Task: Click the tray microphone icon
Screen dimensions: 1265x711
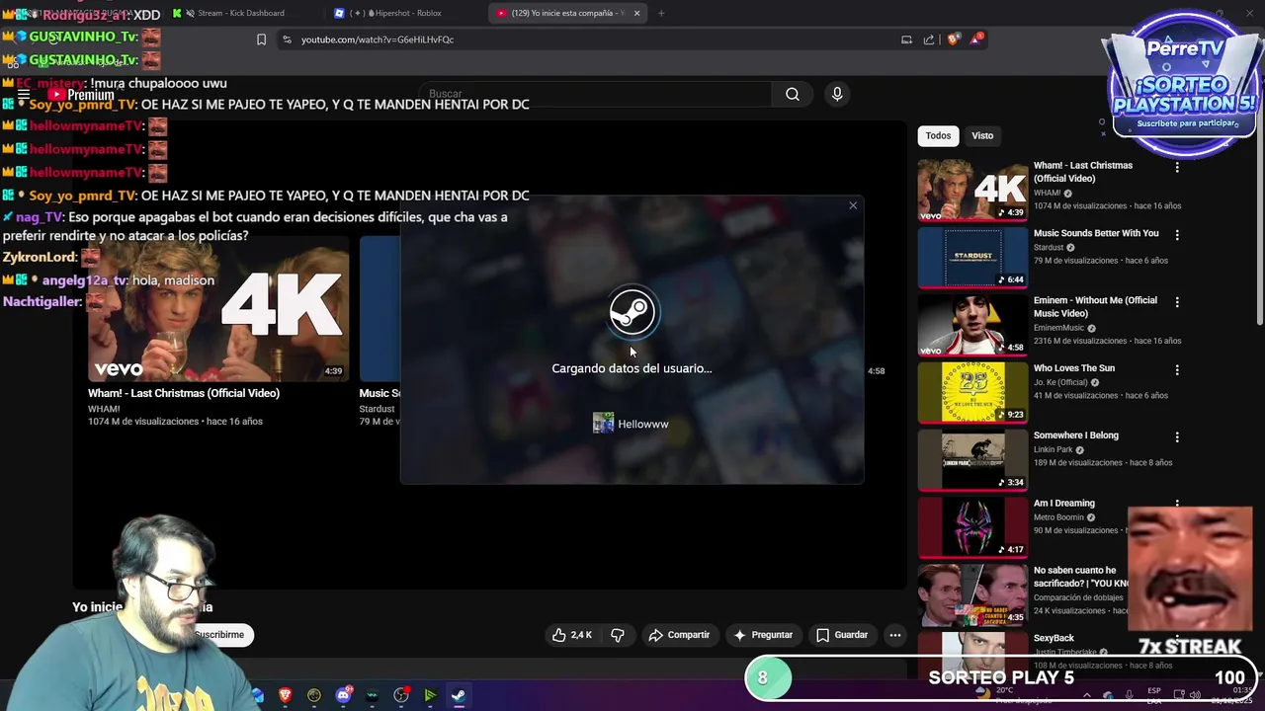Action: (x=1130, y=695)
